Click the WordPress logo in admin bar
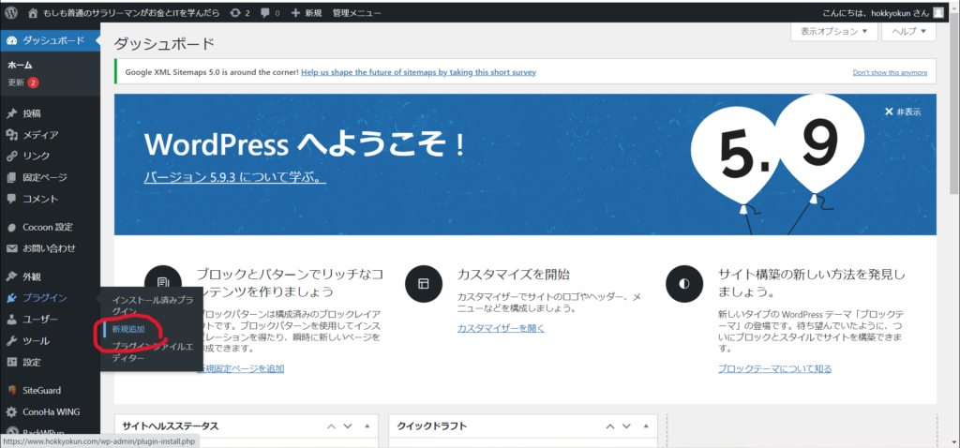The width and height of the screenshot is (960, 448). (11, 12)
